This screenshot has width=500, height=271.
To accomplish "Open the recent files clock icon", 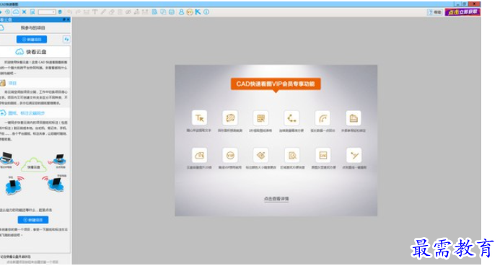I will (7, 12).
